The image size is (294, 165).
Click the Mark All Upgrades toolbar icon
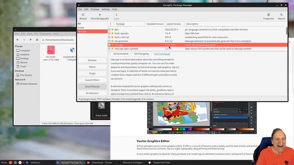[100, 15]
